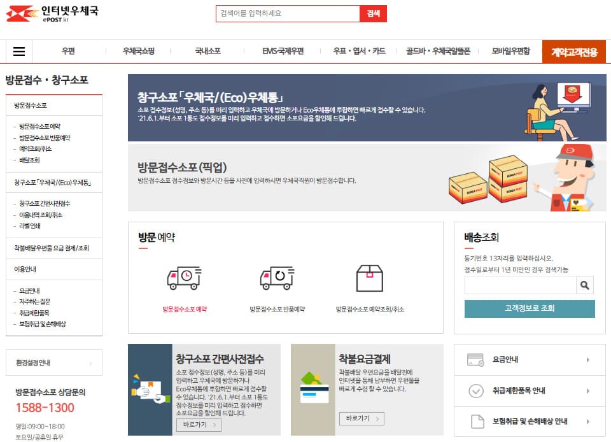The height and width of the screenshot is (442, 611).
Task: Open sidebar link 창구소포 간편사전접수
Action: click(45, 204)
